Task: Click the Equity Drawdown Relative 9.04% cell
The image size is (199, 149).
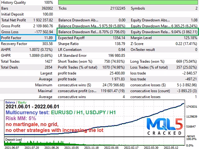Action: pyautogui.click(x=184, y=32)
